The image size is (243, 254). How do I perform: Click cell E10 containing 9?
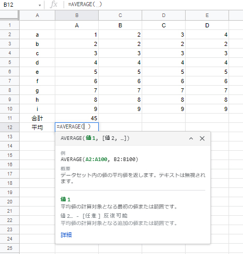click(207, 109)
